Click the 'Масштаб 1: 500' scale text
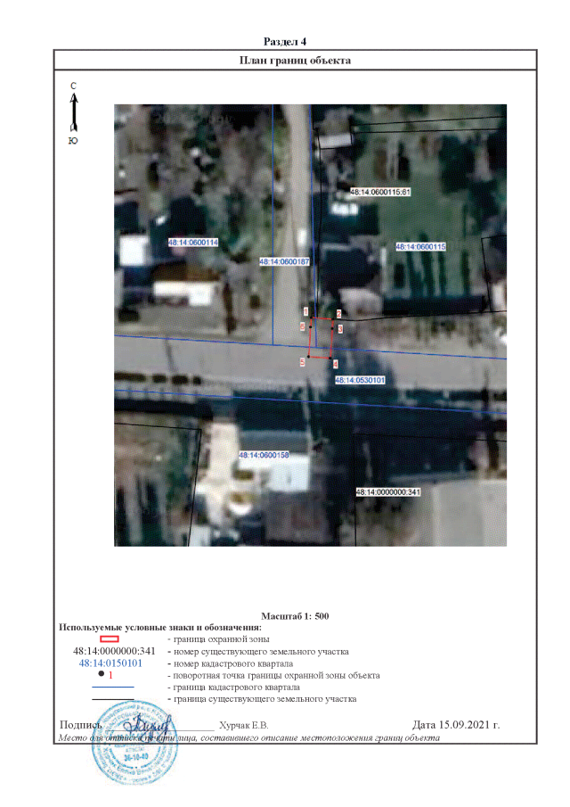 (296, 616)
